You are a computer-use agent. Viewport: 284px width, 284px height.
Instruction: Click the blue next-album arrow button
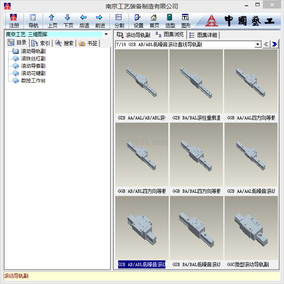(275, 44)
